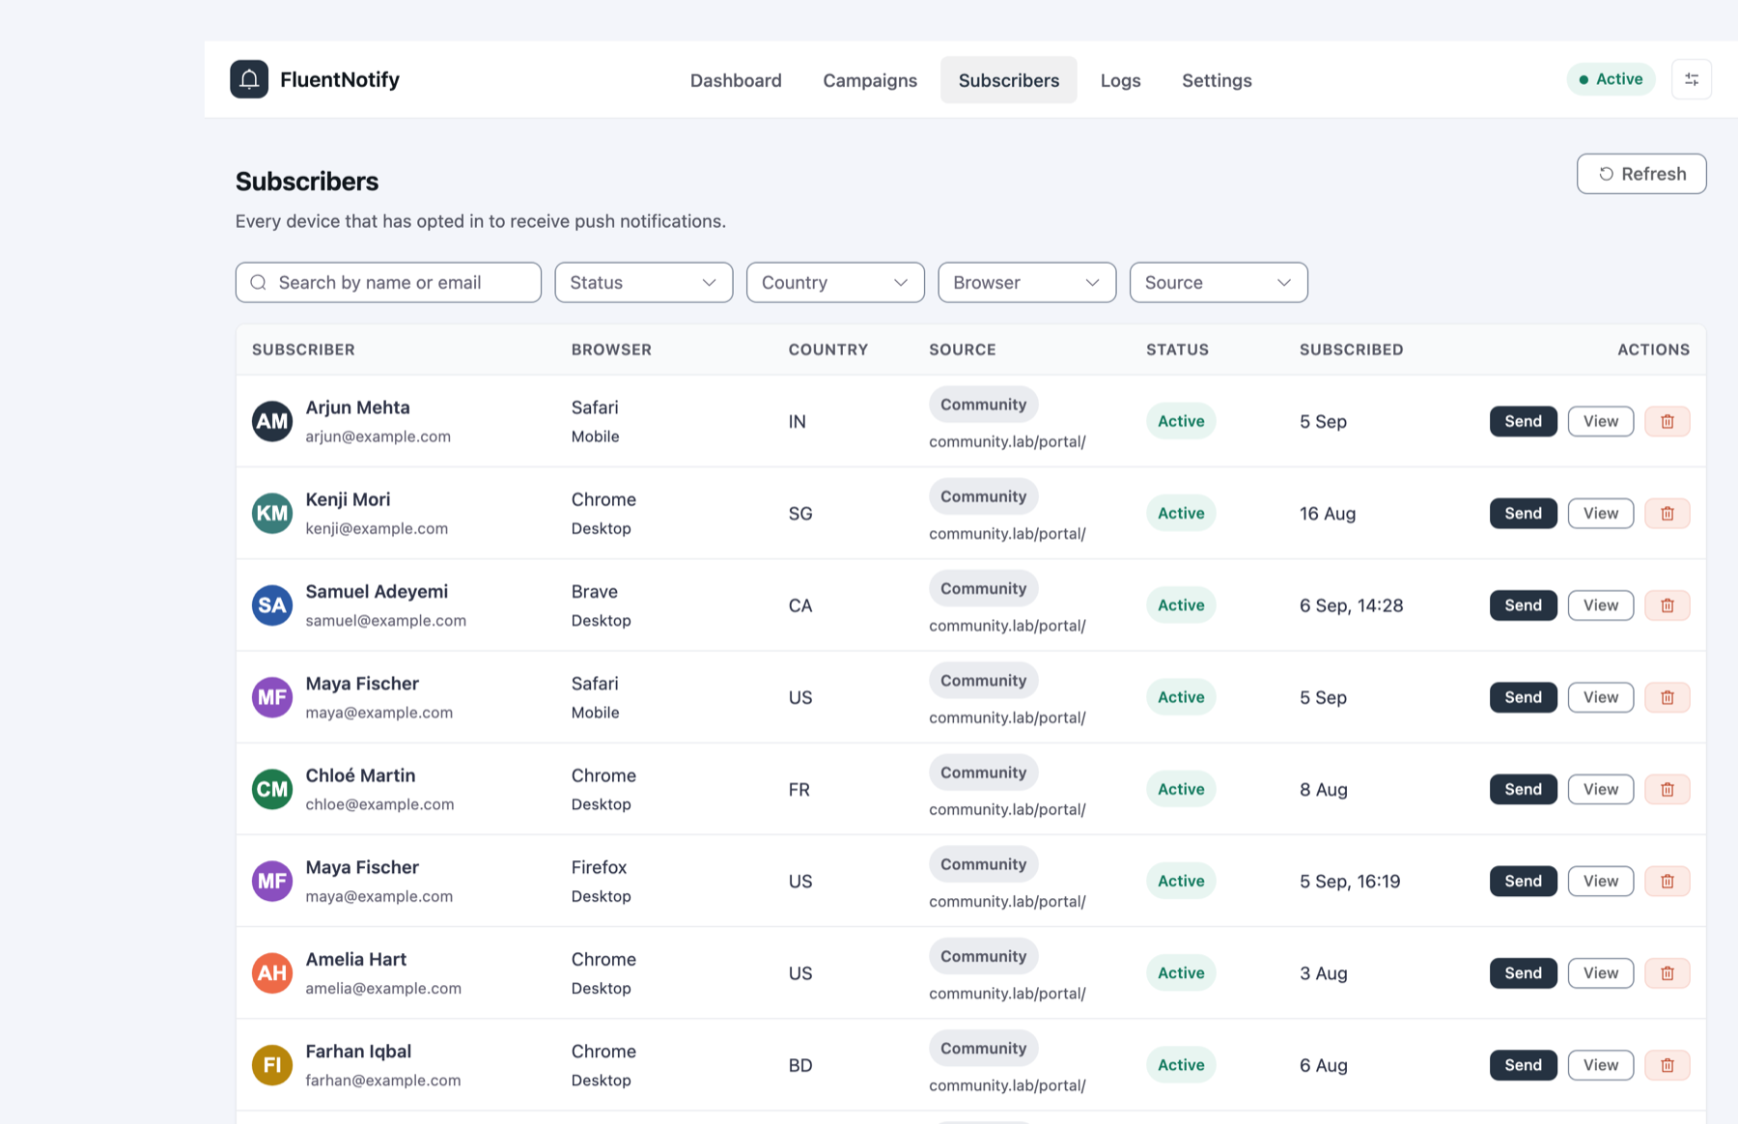
Task: Click the Active status indicator in header
Action: pos(1611,79)
